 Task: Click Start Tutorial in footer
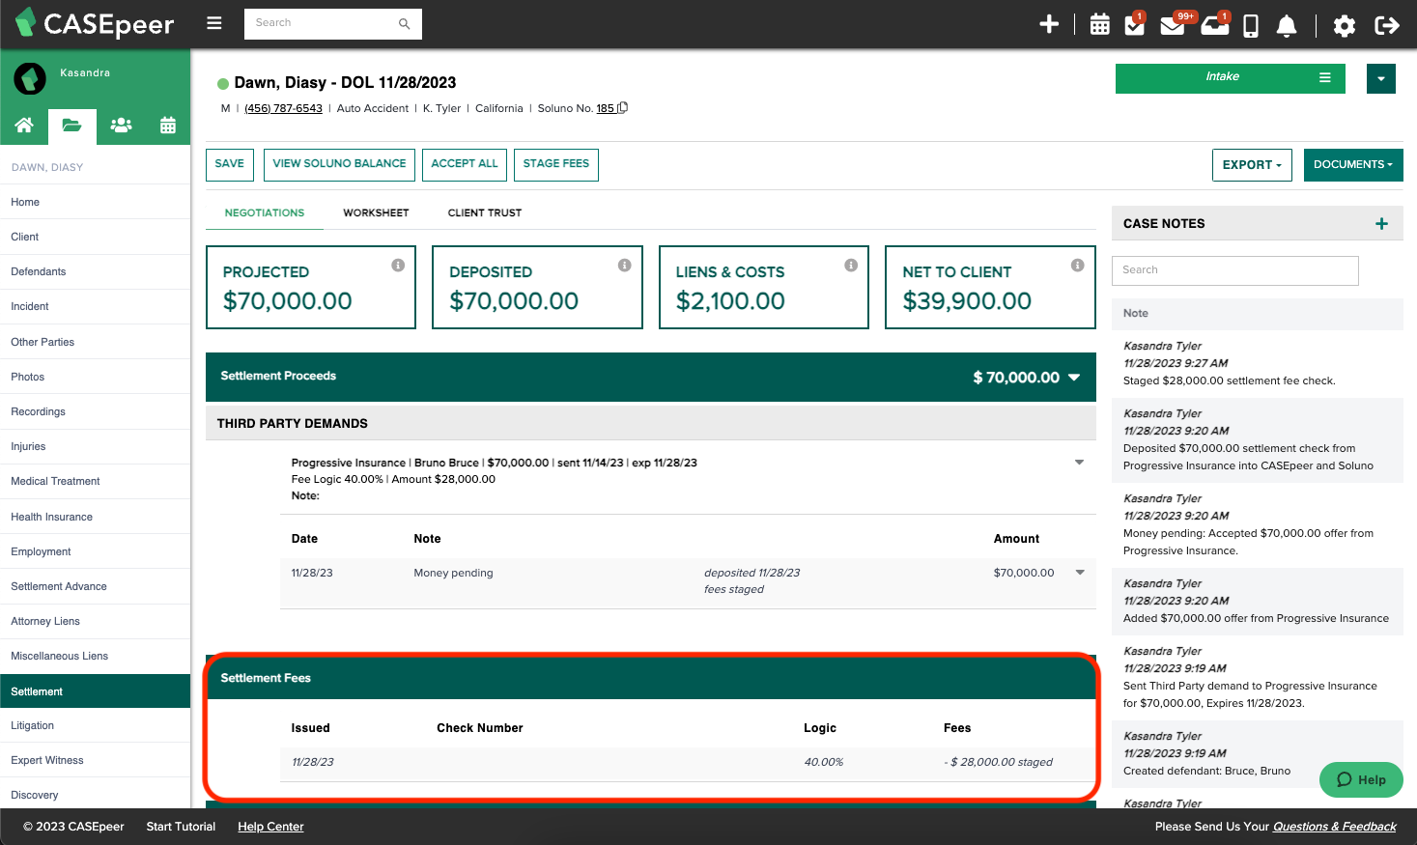pyautogui.click(x=181, y=827)
